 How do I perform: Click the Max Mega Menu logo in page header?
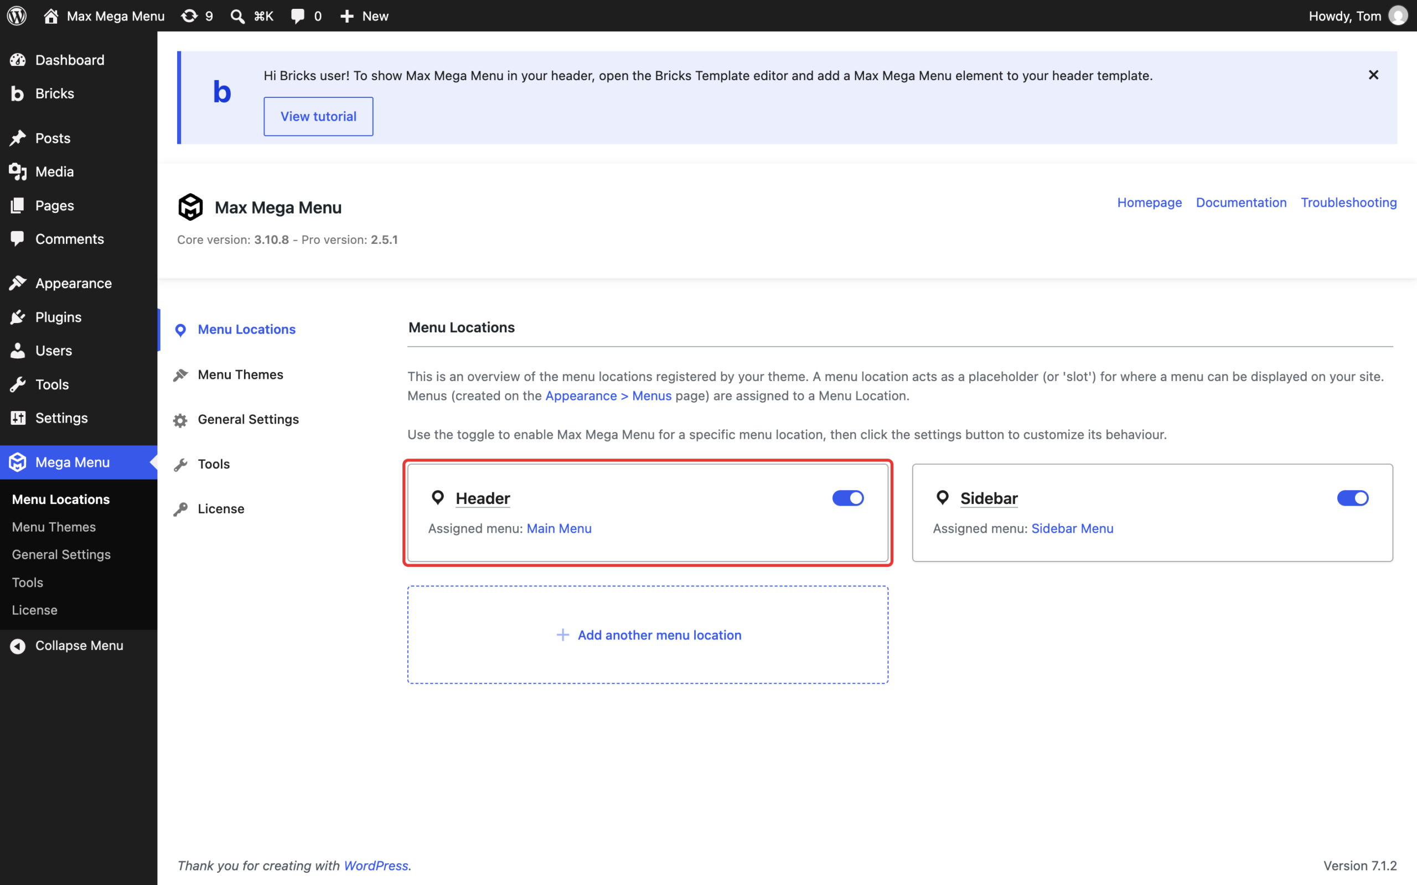(x=190, y=207)
